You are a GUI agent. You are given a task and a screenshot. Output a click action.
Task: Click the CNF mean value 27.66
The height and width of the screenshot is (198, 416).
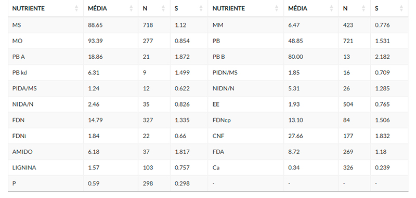[295, 136]
